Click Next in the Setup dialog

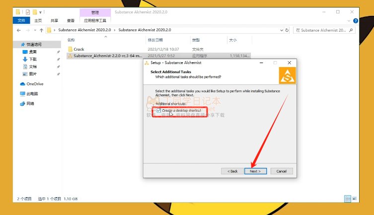tap(255, 171)
